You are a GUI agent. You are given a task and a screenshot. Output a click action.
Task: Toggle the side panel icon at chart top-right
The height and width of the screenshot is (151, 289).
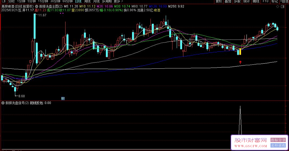(x=283, y=6)
